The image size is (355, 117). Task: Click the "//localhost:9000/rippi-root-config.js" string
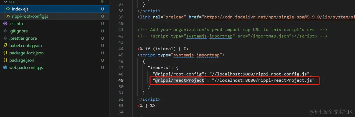(260, 74)
